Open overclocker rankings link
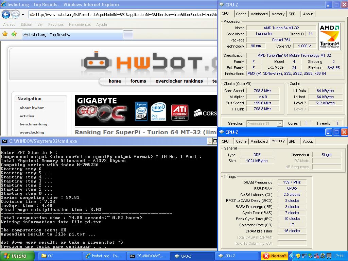 (179, 81)
